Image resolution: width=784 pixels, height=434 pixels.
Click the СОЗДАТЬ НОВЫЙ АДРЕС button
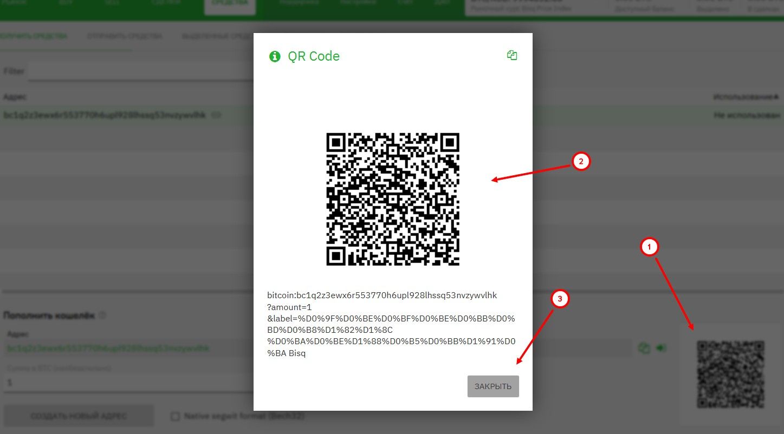coord(79,416)
